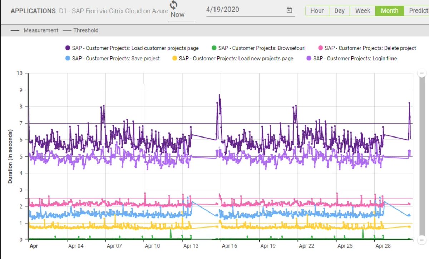
Task: Click the light purple legend dot for Login time
Action: tap(308, 58)
